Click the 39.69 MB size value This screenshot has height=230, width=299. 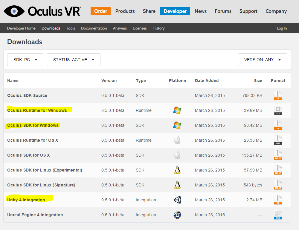pyautogui.click(x=253, y=110)
